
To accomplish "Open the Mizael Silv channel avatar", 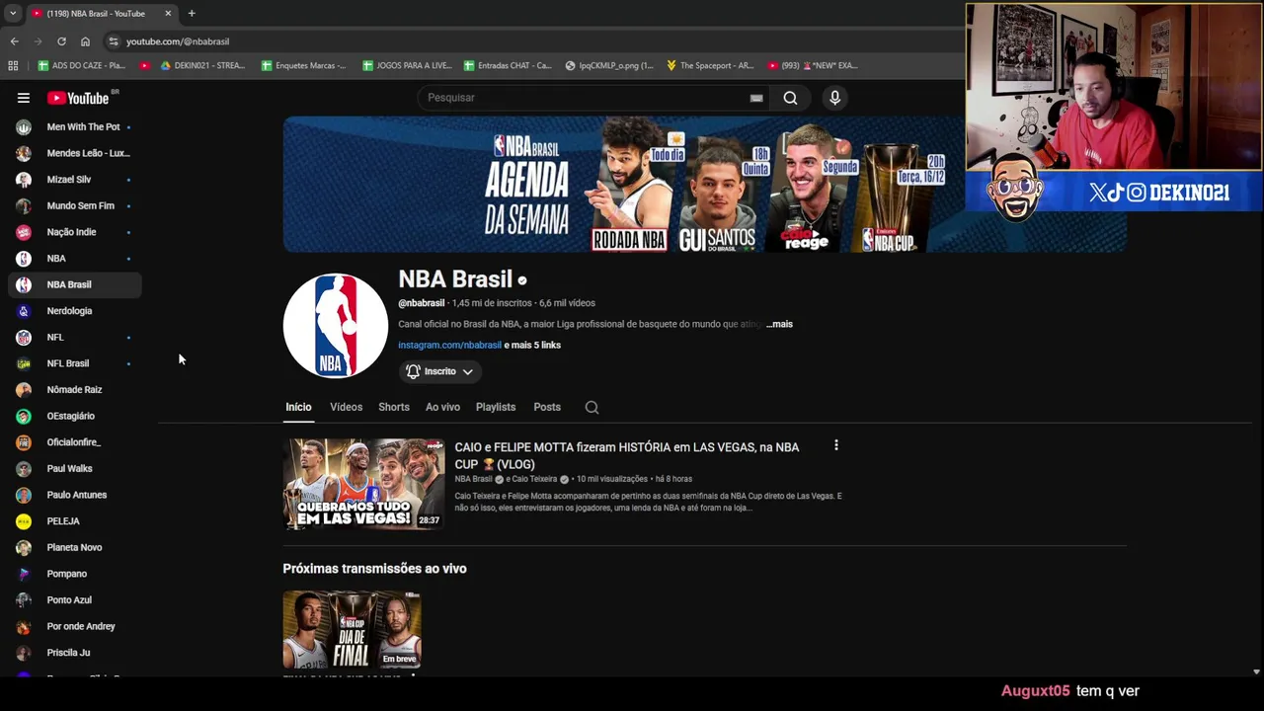I will 24,180.
